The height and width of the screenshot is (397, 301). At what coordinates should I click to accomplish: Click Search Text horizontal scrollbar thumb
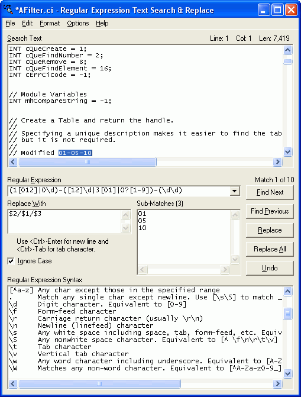point(88,162)
